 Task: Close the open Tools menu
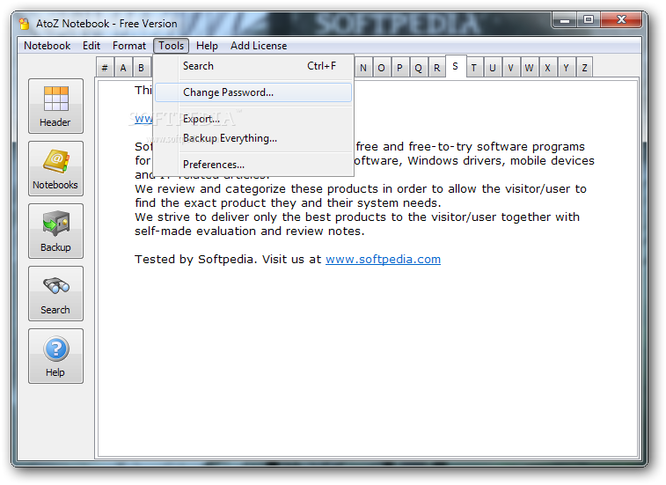point(172,46)
